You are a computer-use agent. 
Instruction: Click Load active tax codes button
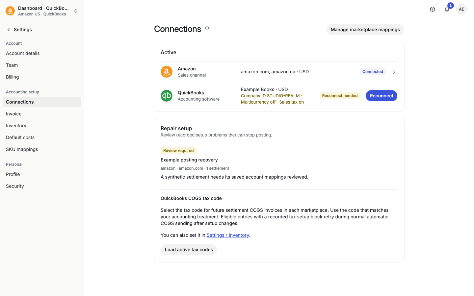pyautogui.click(x=189, y=250)
